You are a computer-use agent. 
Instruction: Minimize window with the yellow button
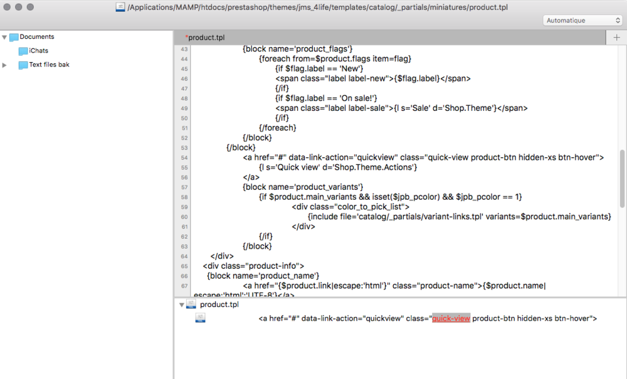pos(18,7)
